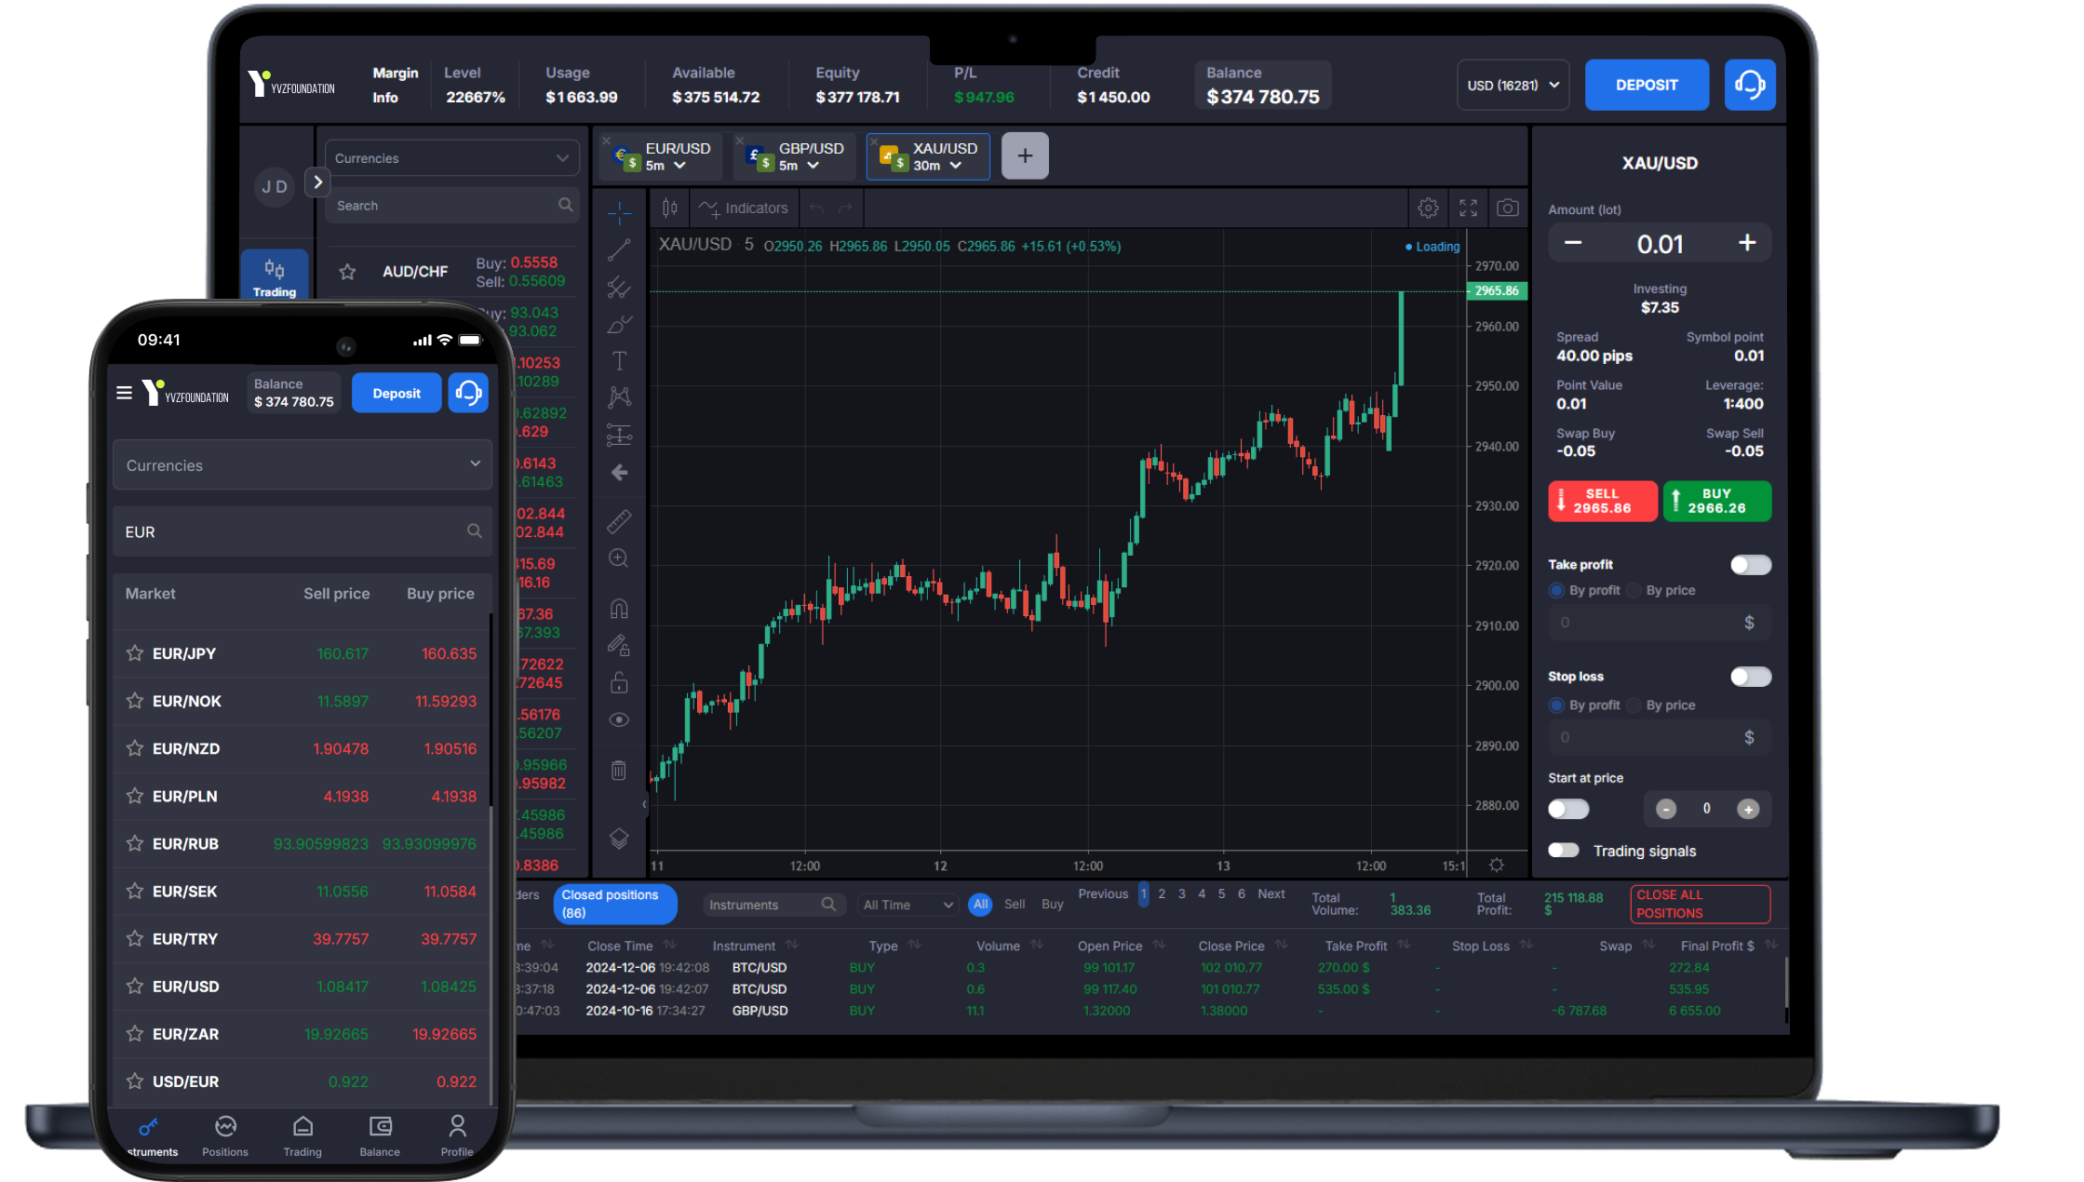Image resolution: width=2084 pixels, height=1182 pixels.
Task: Click the lock drawings padlock icon
Action: point(619,683)
